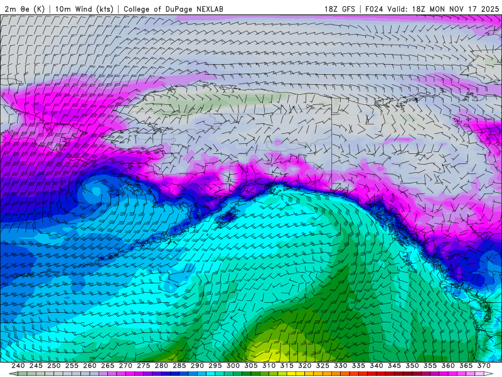Click the 320 value on the color scale
This screenshot has height=377, width=502.
pos(305,366)
